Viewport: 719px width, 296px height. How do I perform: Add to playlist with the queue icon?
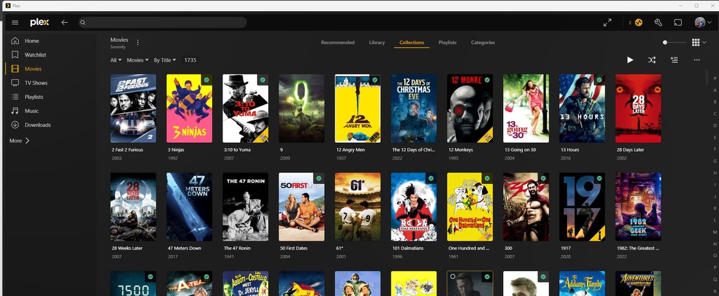pos(674,60)
